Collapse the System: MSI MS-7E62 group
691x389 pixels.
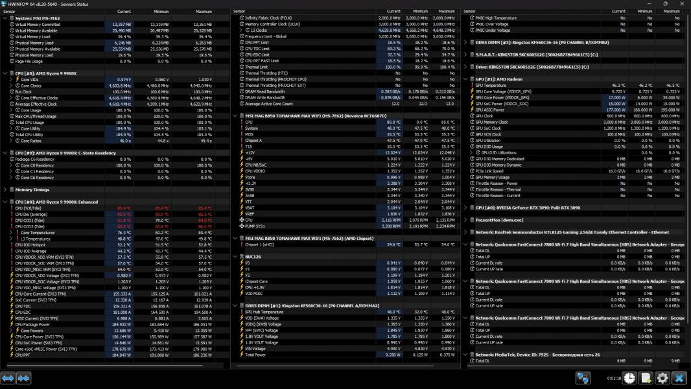click(5, 18)
